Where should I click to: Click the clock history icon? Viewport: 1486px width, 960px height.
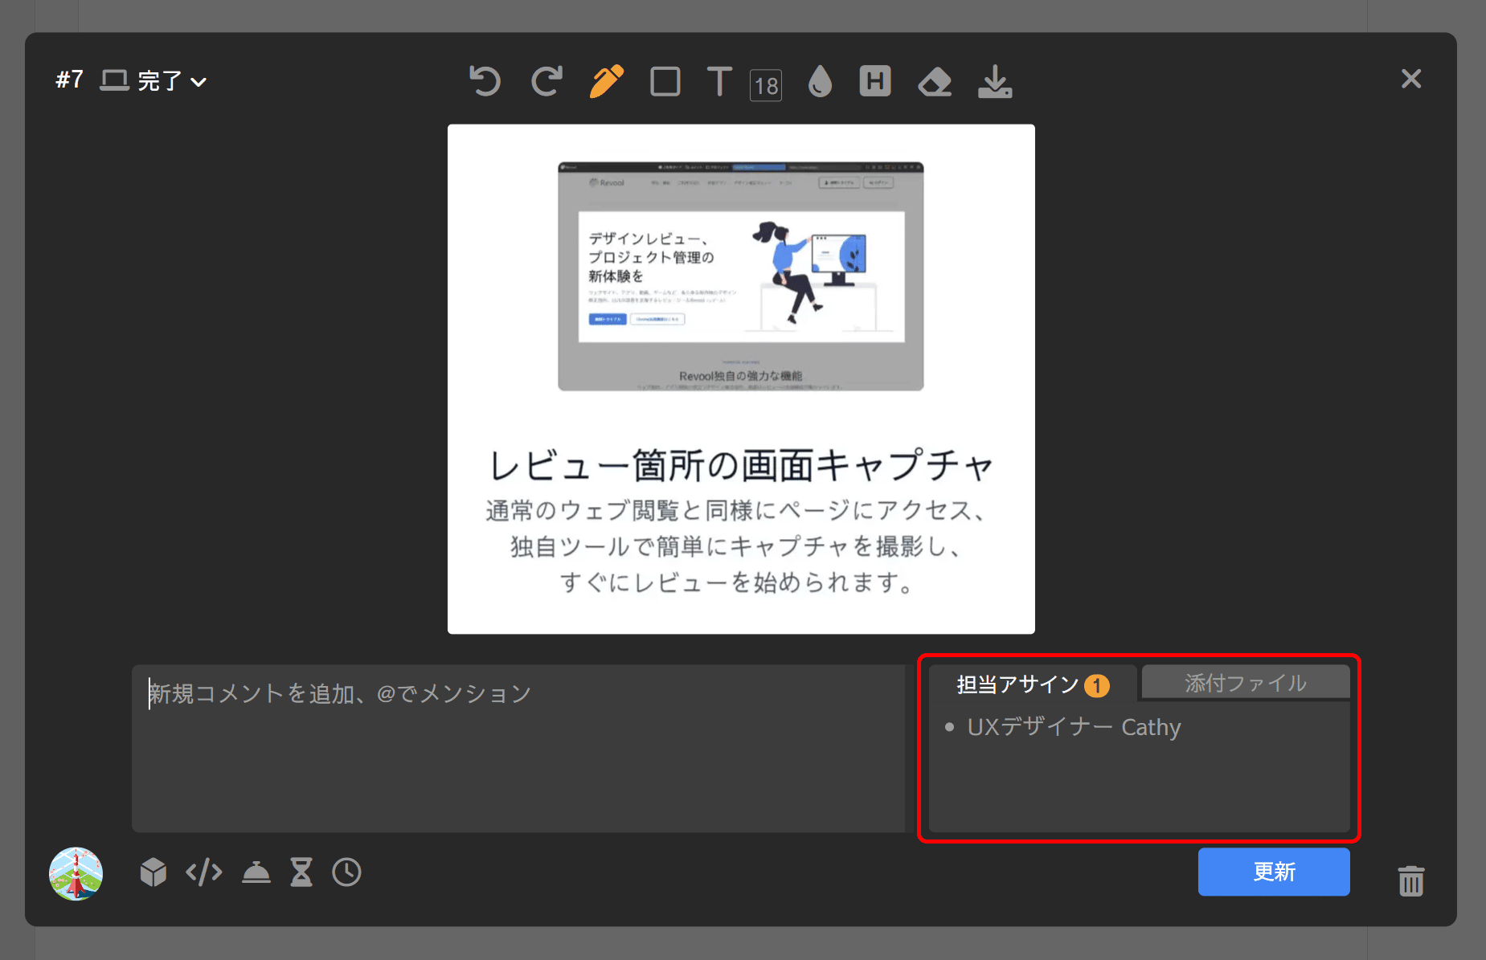tap(346, 872)
